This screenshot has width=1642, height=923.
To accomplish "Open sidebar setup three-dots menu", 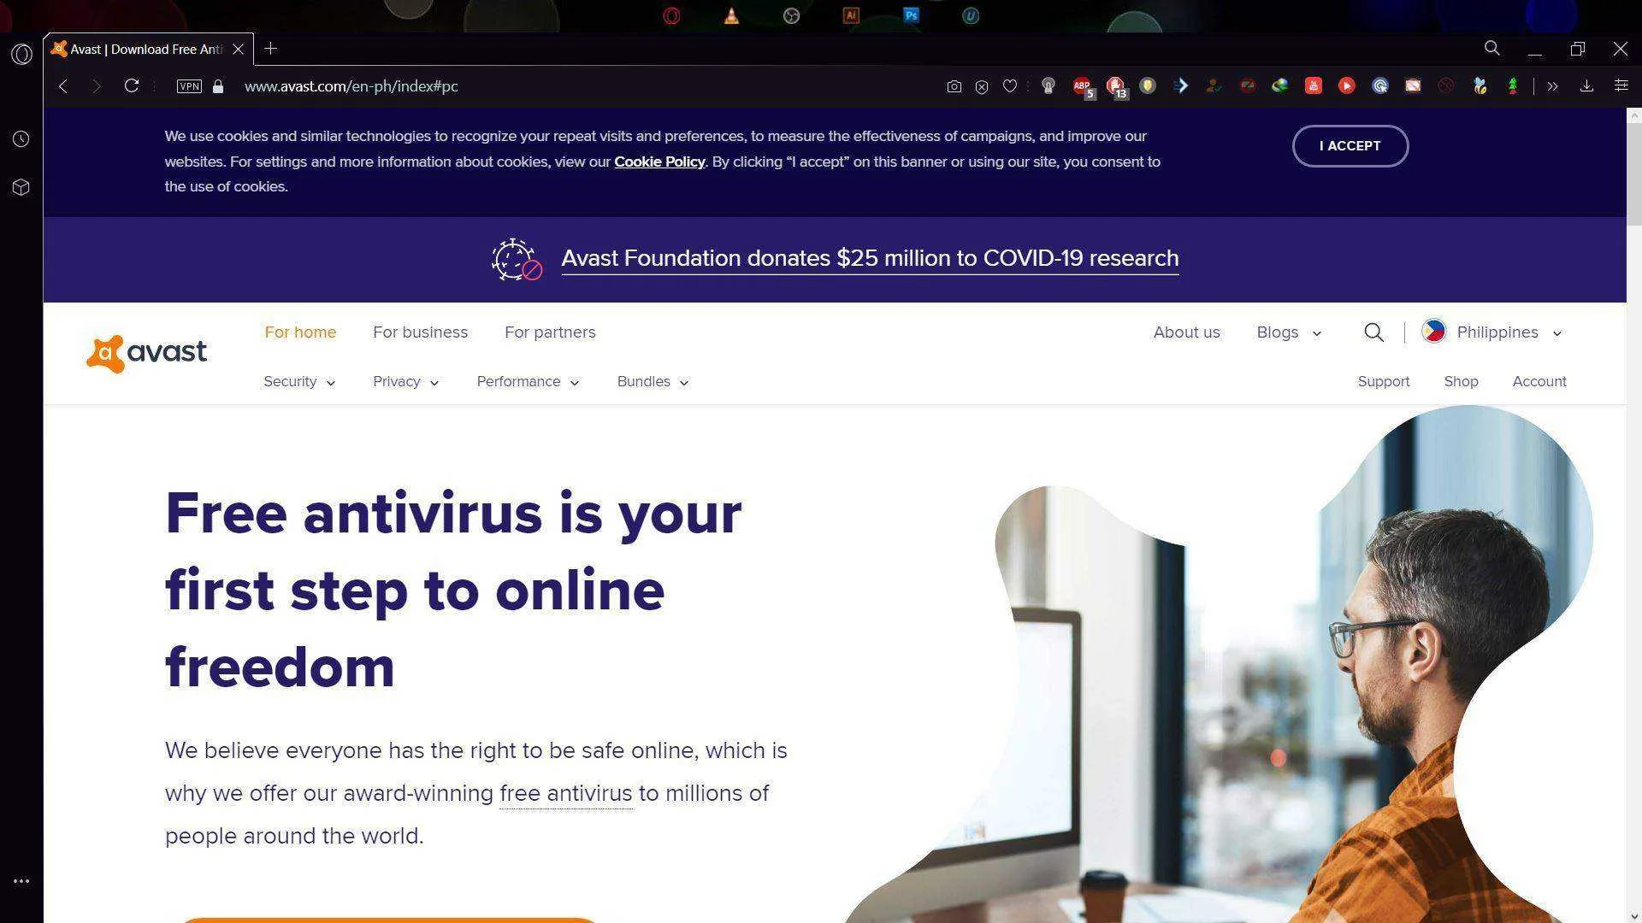I will [21, 881].
